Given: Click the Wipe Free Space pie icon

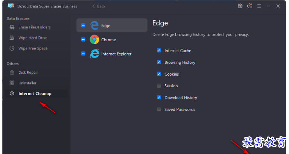Looking at the screenshot, I should 12,48.
